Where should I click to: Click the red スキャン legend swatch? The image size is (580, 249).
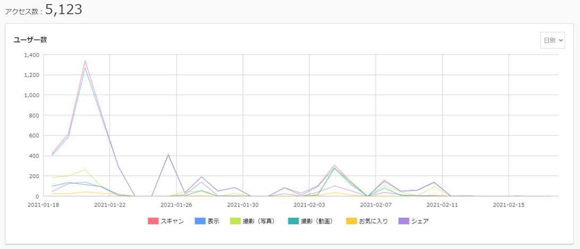coord(153,221)
